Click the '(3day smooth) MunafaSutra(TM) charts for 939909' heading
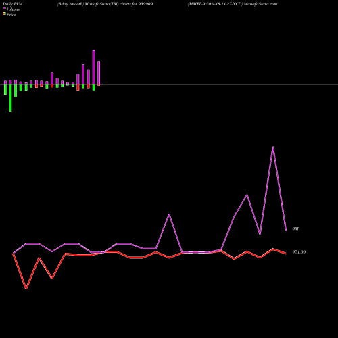Image resolution: width=338 pixels, height=338 pixels. click(105, 4)
